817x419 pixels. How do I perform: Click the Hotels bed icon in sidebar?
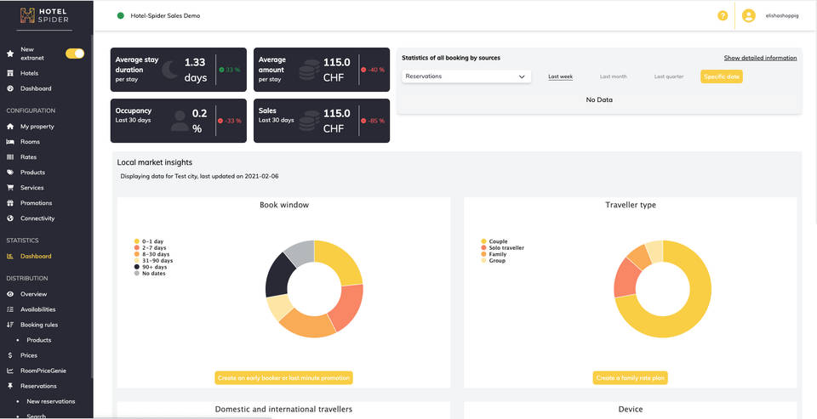10,73
